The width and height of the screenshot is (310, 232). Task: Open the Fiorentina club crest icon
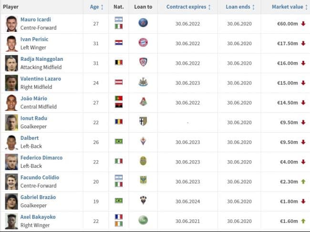click(143, 141)
